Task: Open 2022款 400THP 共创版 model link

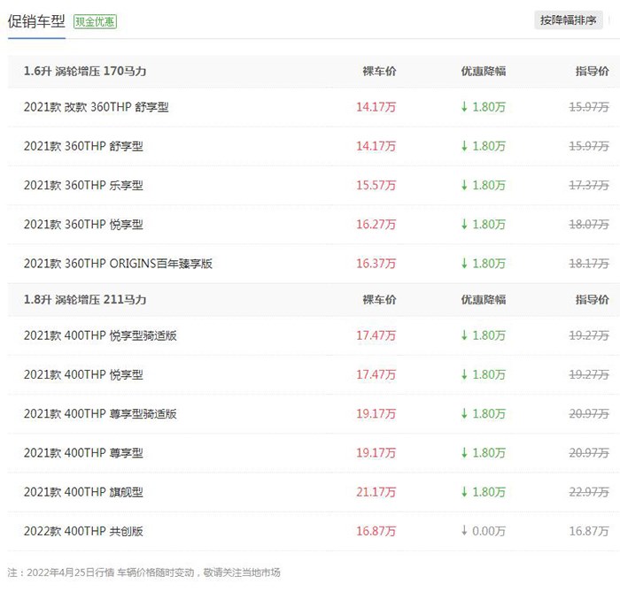Action: [83, 531]
